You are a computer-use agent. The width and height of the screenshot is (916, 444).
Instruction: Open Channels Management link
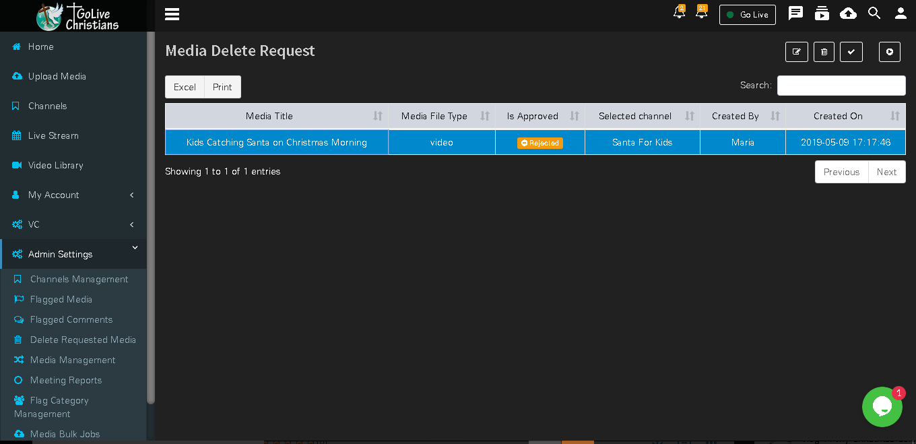coord(79,279)
